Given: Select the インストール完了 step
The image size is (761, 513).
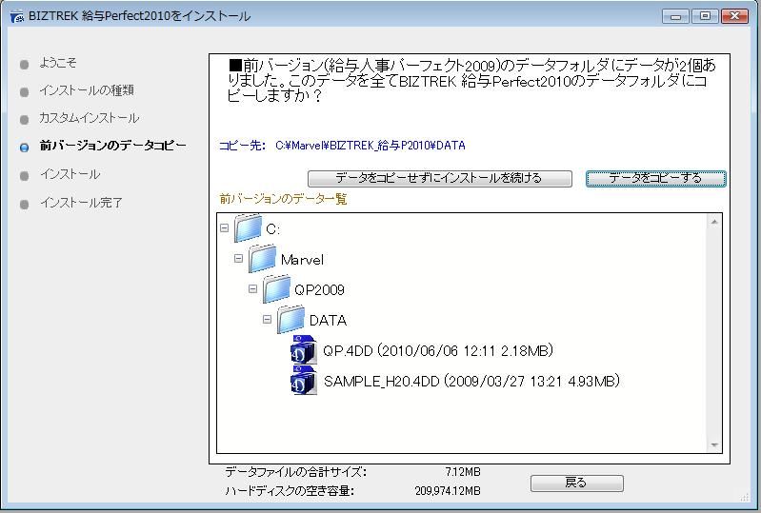Looking at the screenshot, I should click(82, 202).
